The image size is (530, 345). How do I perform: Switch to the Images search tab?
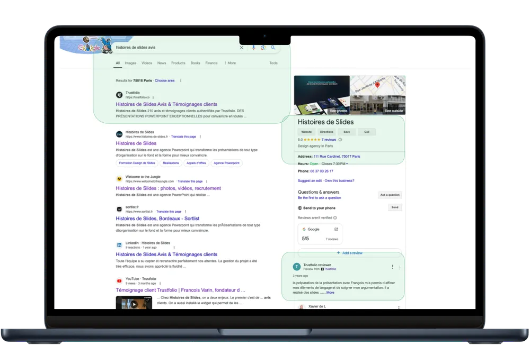(x=130, y=63)
